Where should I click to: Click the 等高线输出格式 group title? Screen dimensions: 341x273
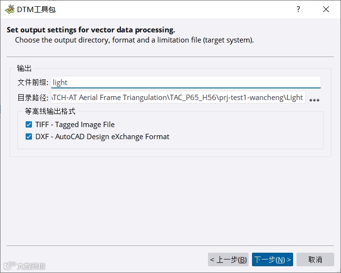50,111
